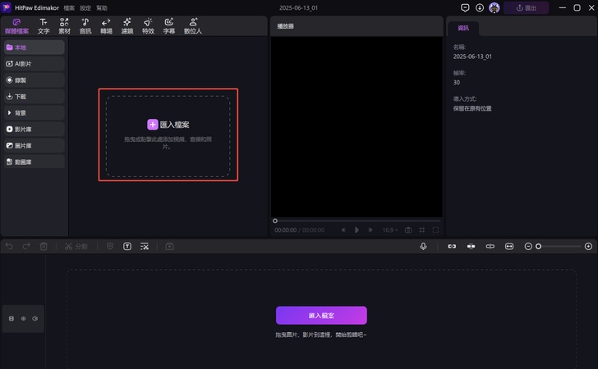Image resolution: width=598 pixels, height=369 pixels.
Task: Click the trash delete icon
Action: tap(44, 246)
